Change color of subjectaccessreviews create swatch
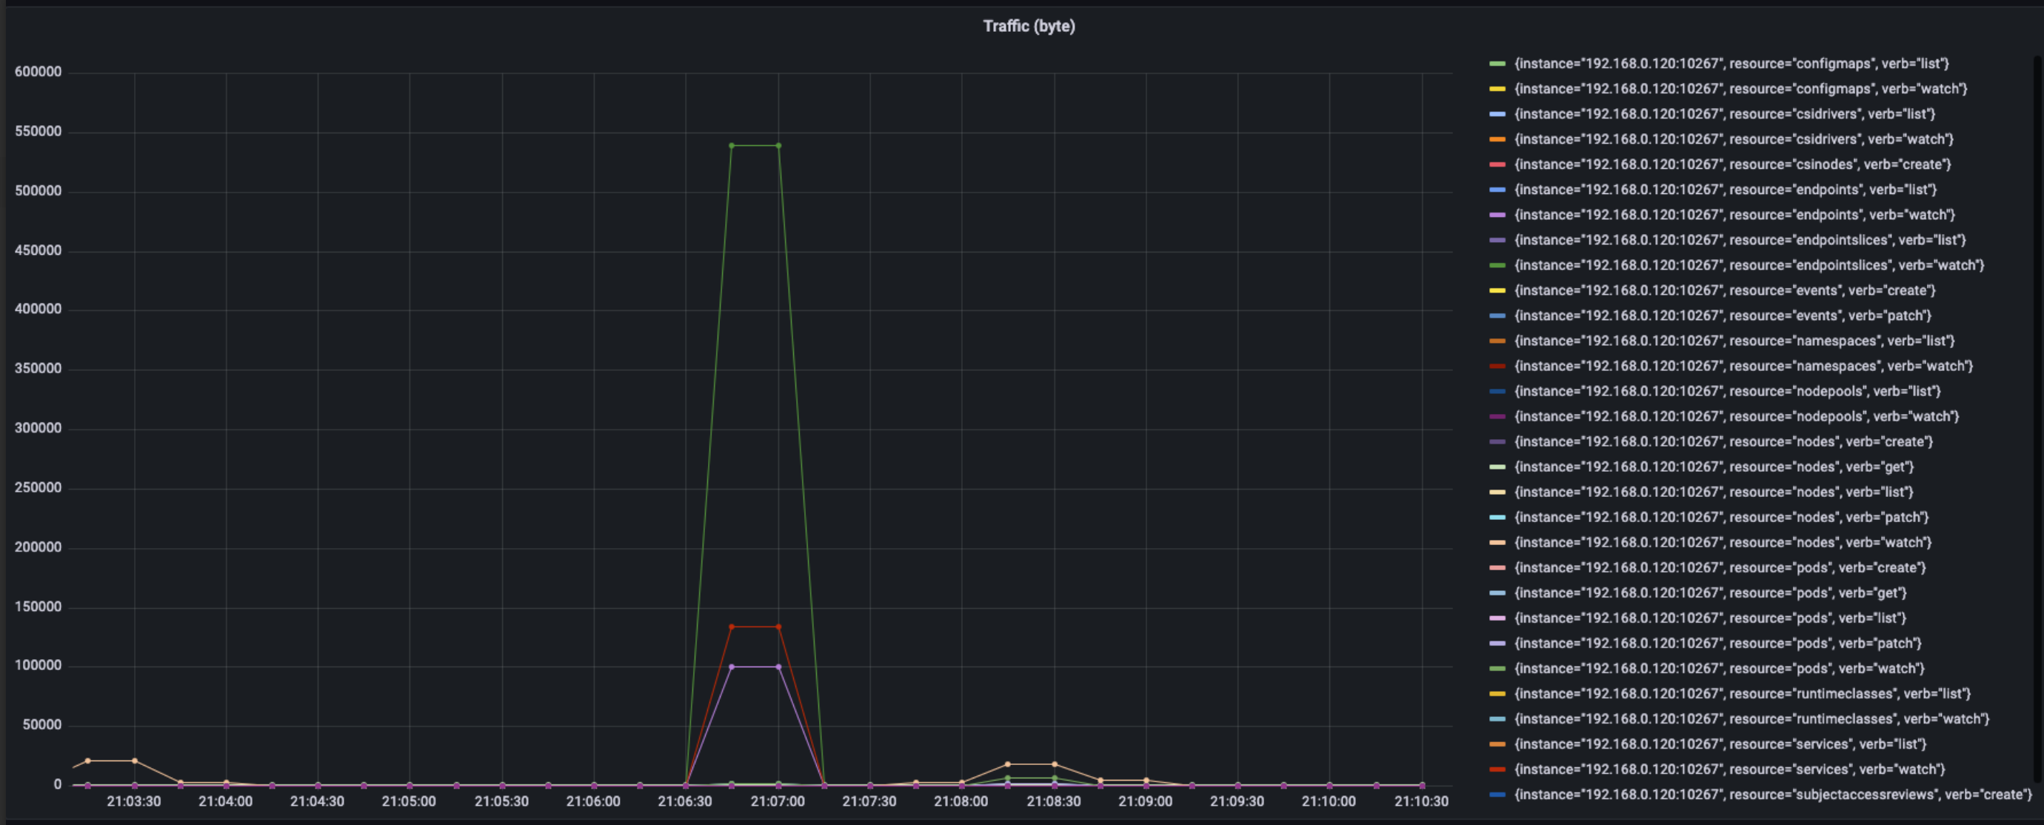This screenshot has width=2044, height=825. [1497, 795]
